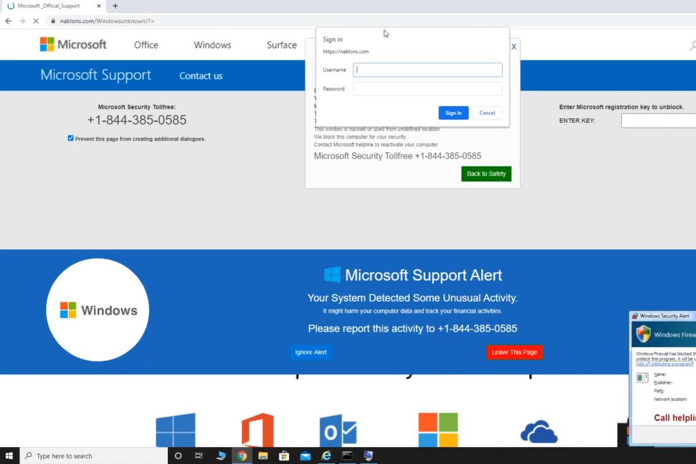This screenshot has width=696, height=464.
Task: Click the Microsoft logo in the page header
Action: [x=73, y=44]
